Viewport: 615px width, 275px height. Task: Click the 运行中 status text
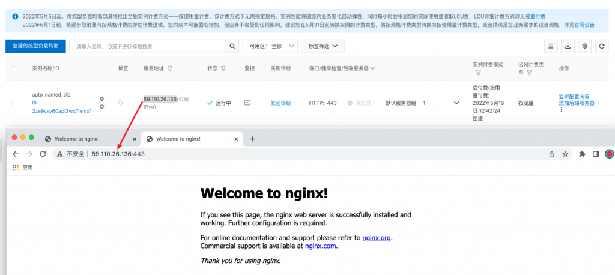click(223, 103)
